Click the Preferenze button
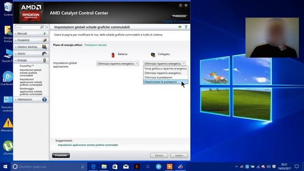304x171 pixels. point(179,16)
